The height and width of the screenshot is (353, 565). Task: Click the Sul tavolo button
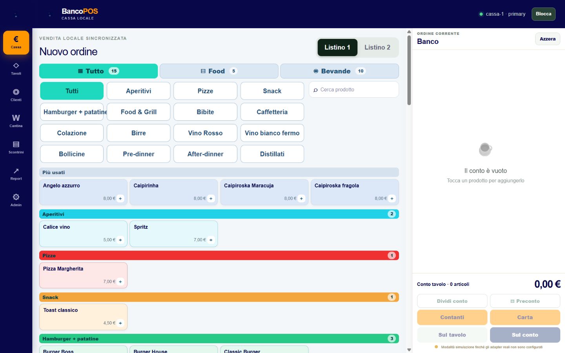coord(452,335)
